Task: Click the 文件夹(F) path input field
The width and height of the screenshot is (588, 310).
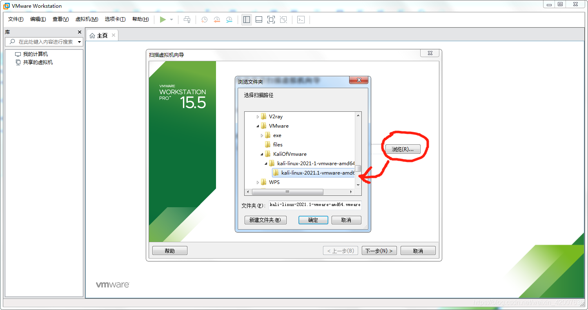Action: pyautogui.click(x=315, y=205)
